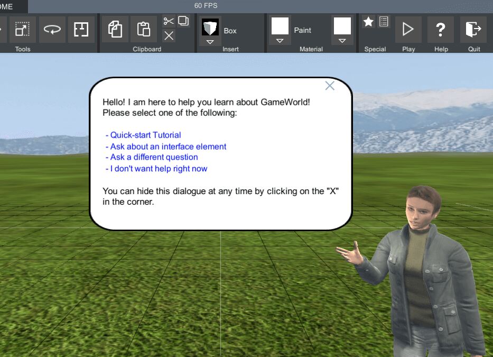Click the Box label in Insert
The image size is (493, 357).
click(x=230, y=31)
